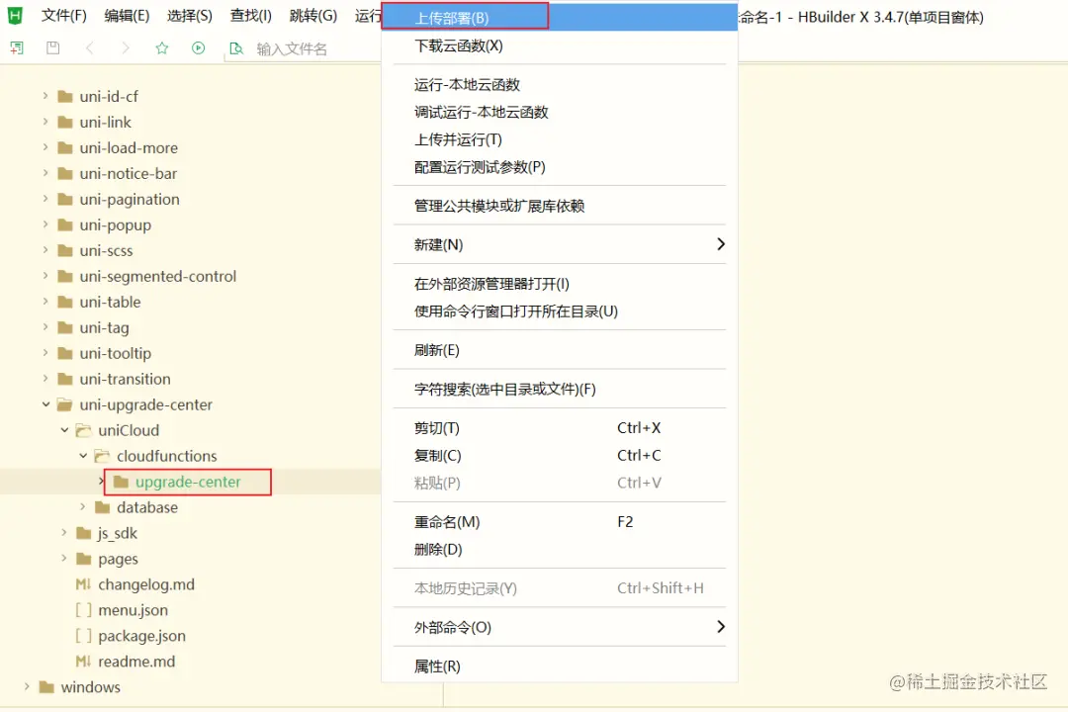
Task: Open the 选择(S) menu
Action: coord(189,16)
